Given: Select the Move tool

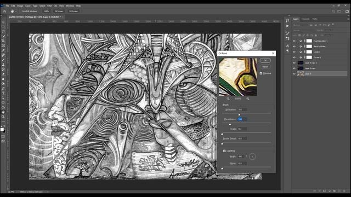Looking at the screenshot, I should 3,22.
